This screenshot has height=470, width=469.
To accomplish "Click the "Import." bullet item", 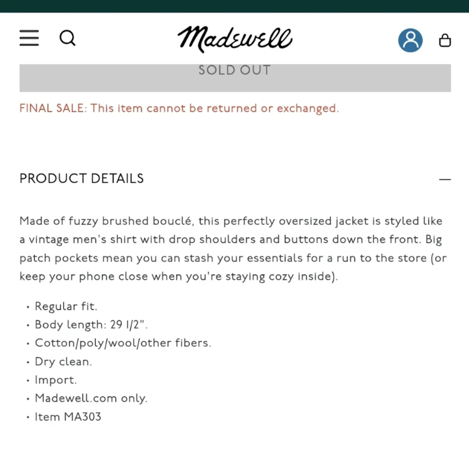I will pyautogui.click(x=55, y=380).
